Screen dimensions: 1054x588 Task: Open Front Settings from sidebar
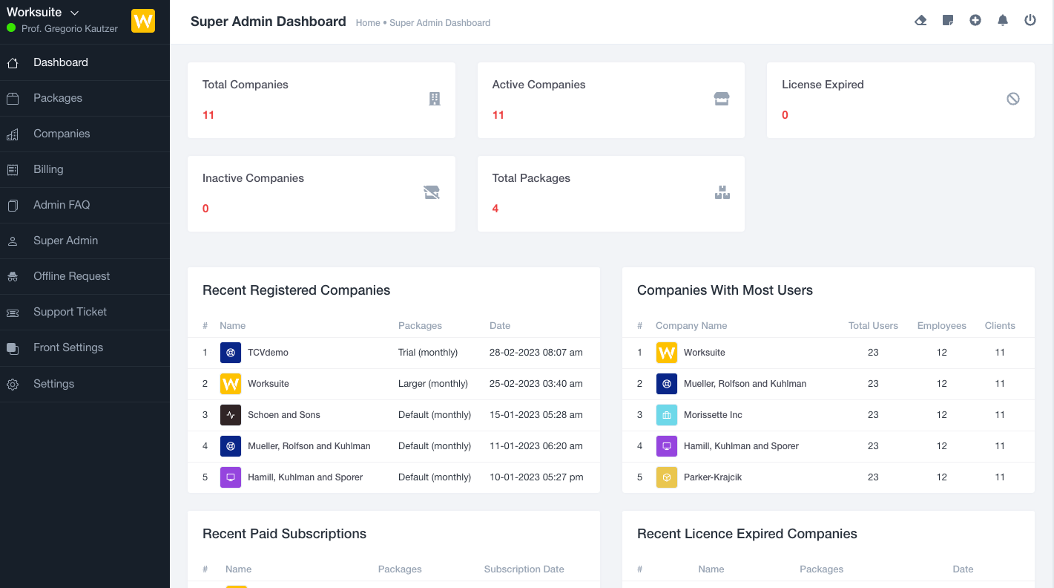pos(68,347)
